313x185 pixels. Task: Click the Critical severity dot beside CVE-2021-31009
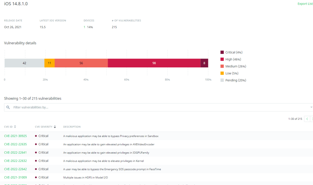(x=36, y=177)
